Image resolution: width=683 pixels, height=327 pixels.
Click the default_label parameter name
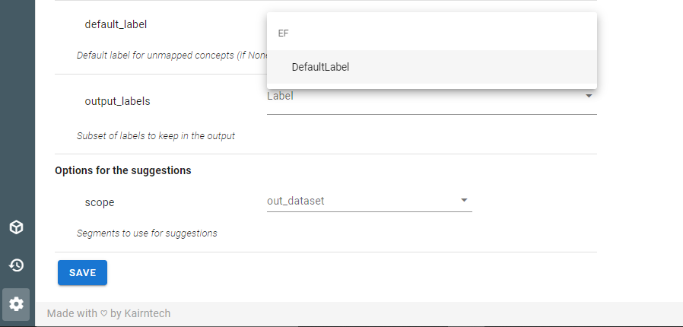tap(116, 24)
